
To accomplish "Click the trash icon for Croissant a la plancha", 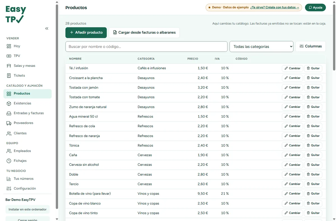I will point(308,78).
